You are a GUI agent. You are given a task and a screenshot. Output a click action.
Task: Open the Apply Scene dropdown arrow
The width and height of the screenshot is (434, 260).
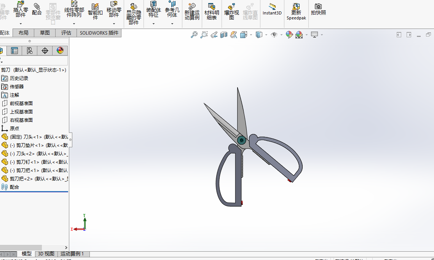click(306, 35)
